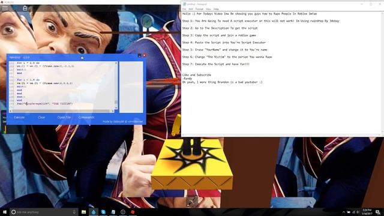The image size is (384, 216).
Task: Click the Notepad title bar icon
Action: click(x=184, y=4)
